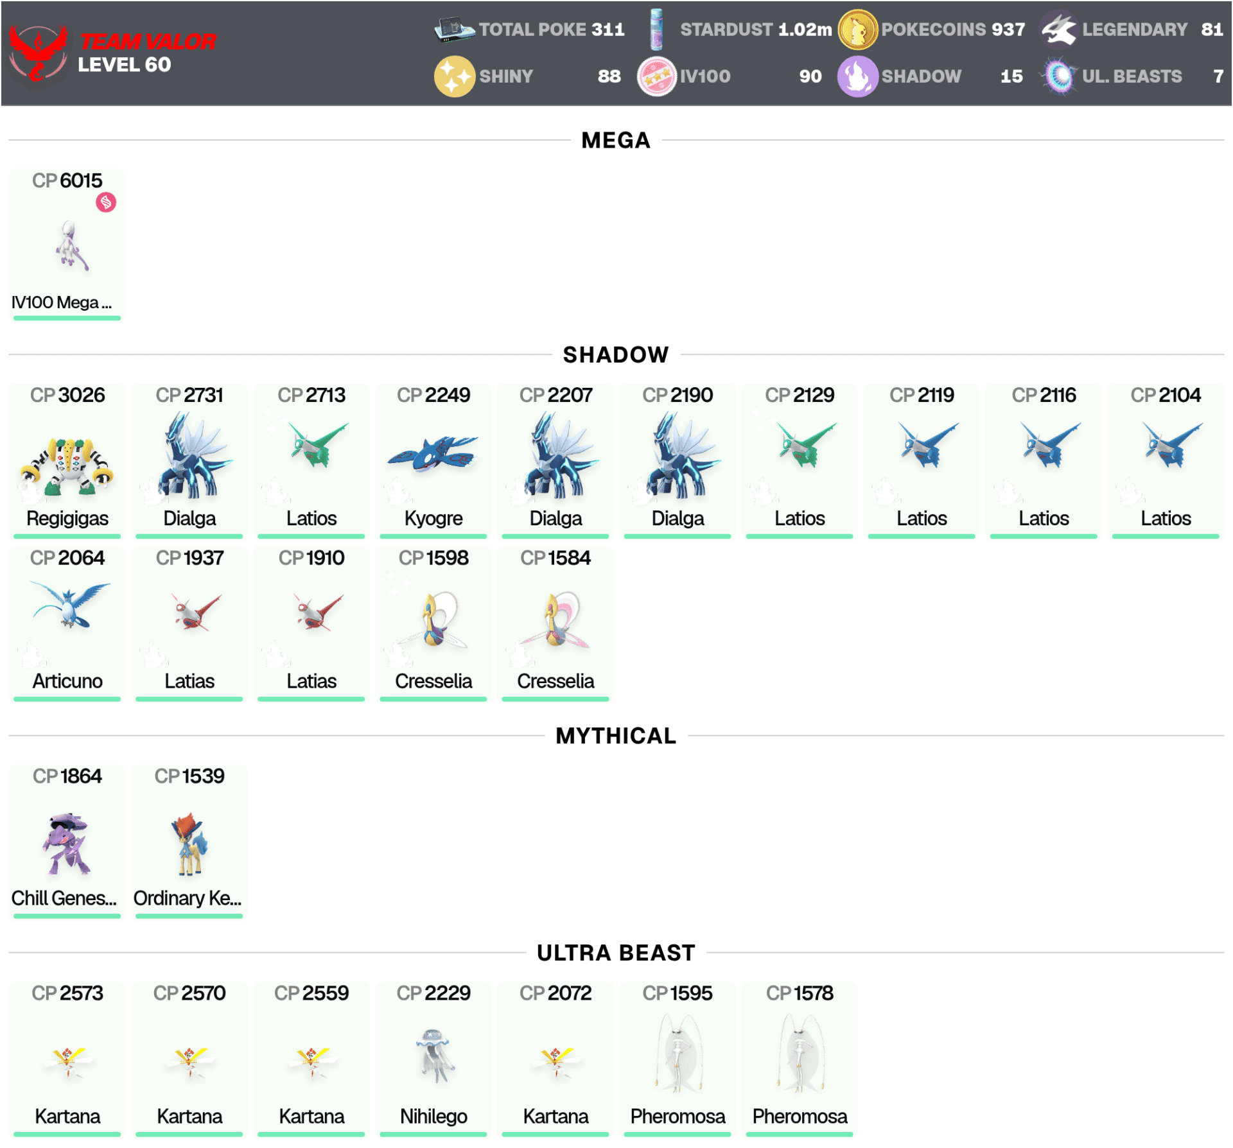Viewport: 1233px width, 1148px height.
Task: Click the ULTRA BEAST section heading
Action: (616, 953)
